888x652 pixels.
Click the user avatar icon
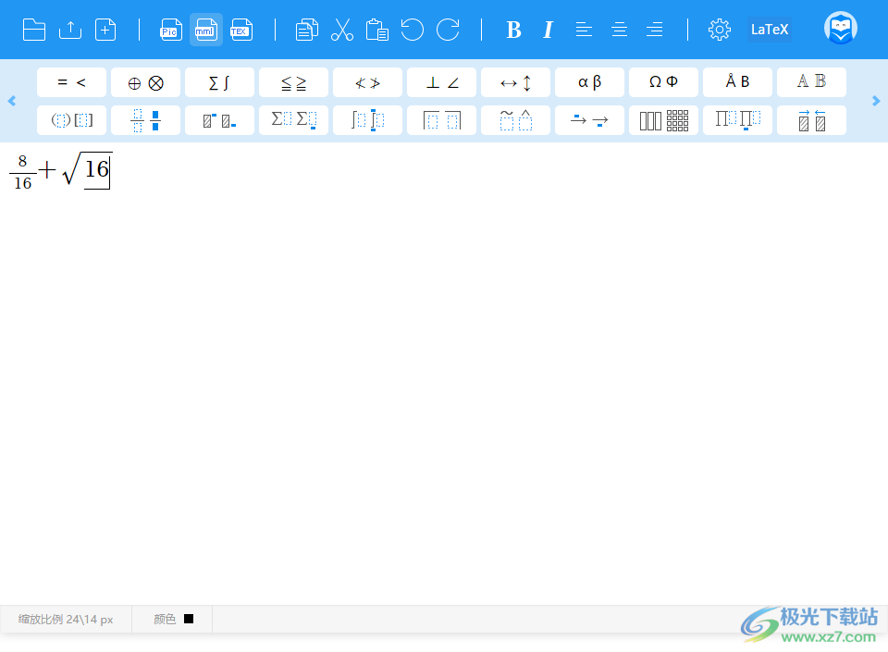tap(841, 28)
